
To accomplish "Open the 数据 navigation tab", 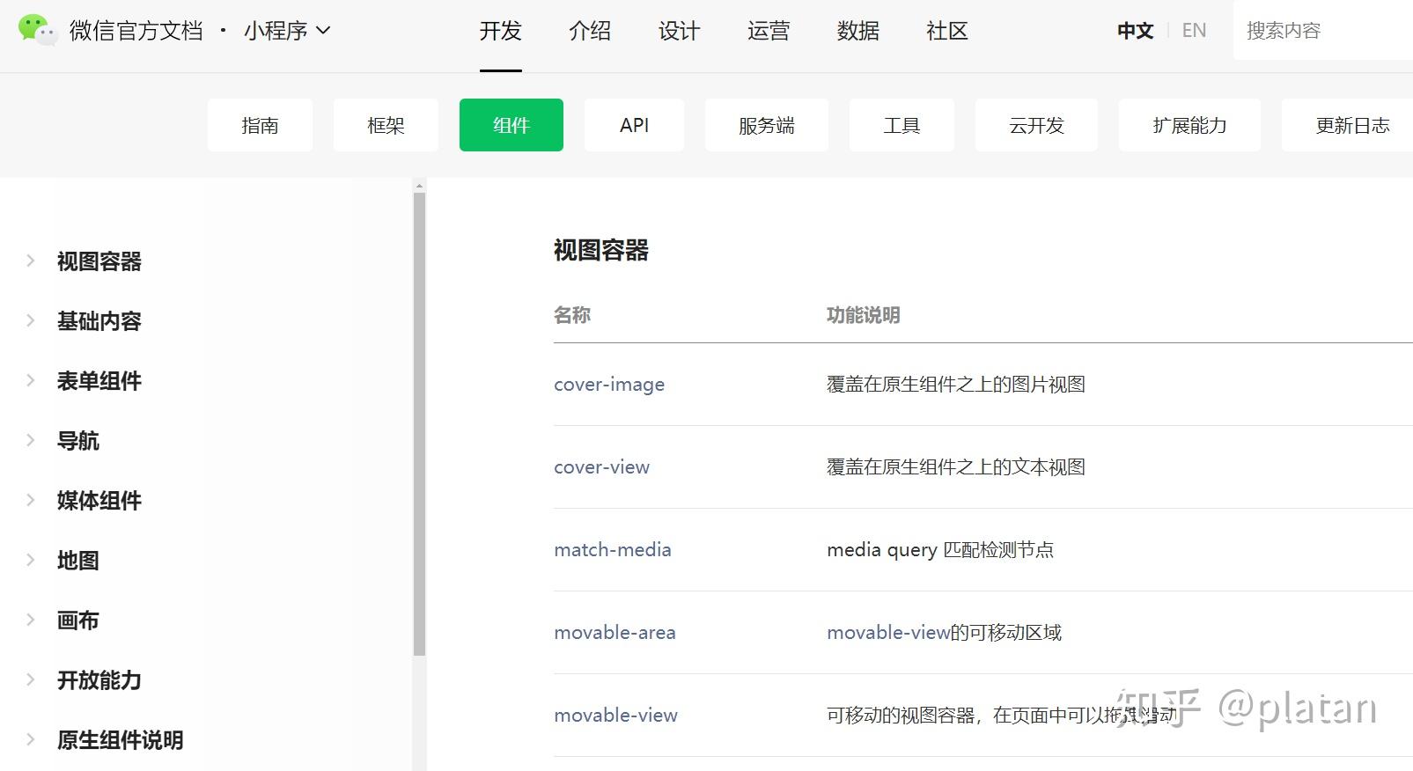I will [858, 31].
